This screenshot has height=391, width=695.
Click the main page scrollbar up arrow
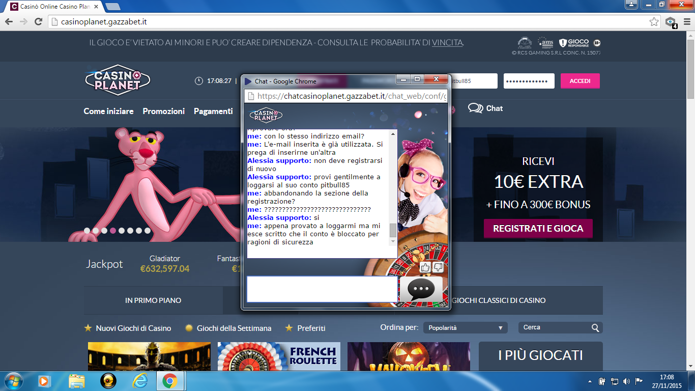pos(690,36)
